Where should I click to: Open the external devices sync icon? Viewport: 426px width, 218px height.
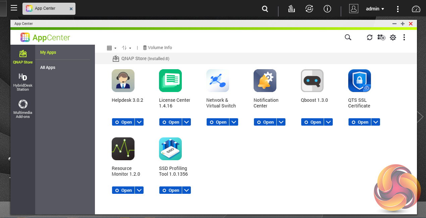(309, 9)
